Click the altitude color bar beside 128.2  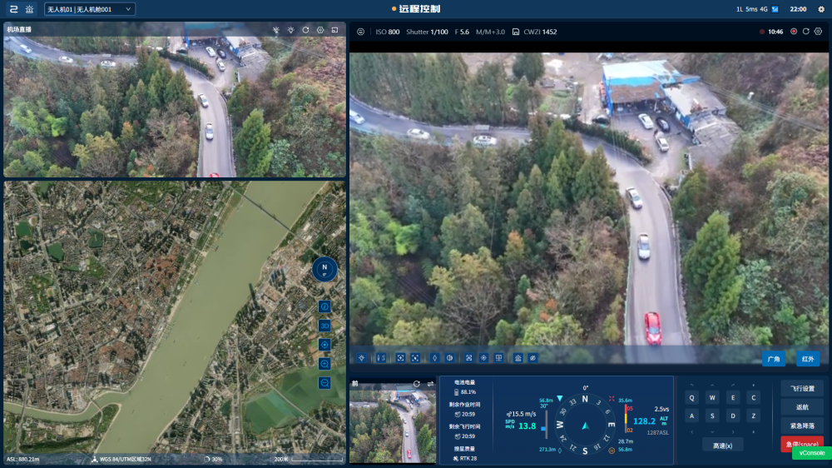[x=626, y=420]
